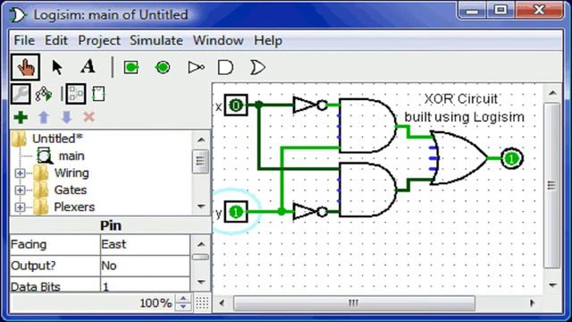Increase zoom with stepper up arrow
572x322 pixels.
point(183,299)
